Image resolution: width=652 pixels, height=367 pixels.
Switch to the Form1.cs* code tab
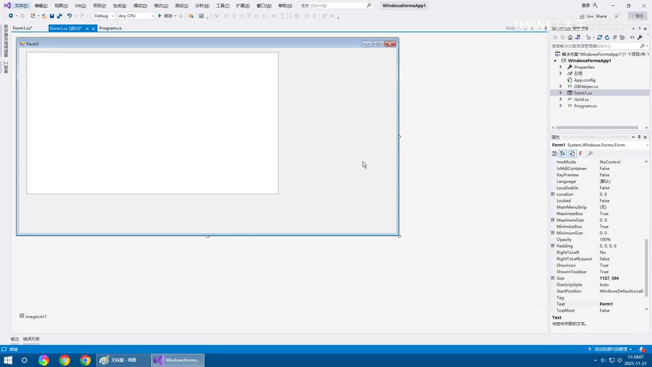[22, 29]
